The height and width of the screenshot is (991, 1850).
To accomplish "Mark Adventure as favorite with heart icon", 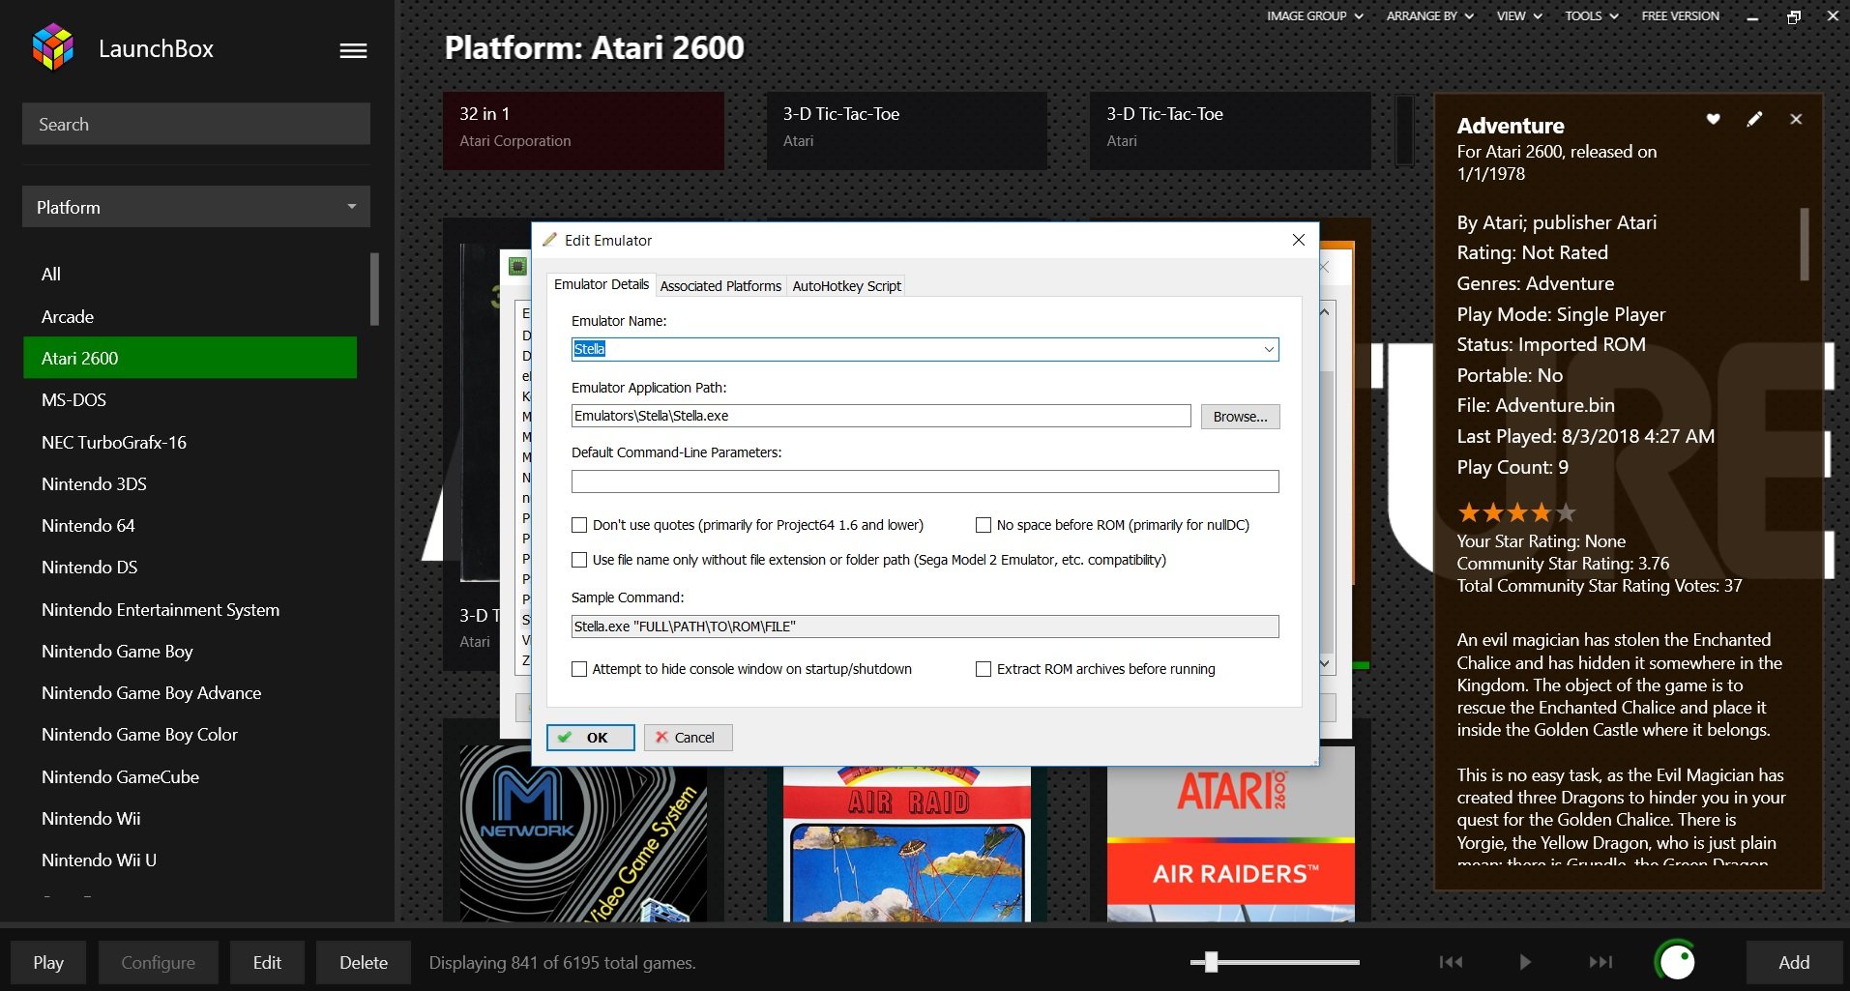I will point(1713,119).
